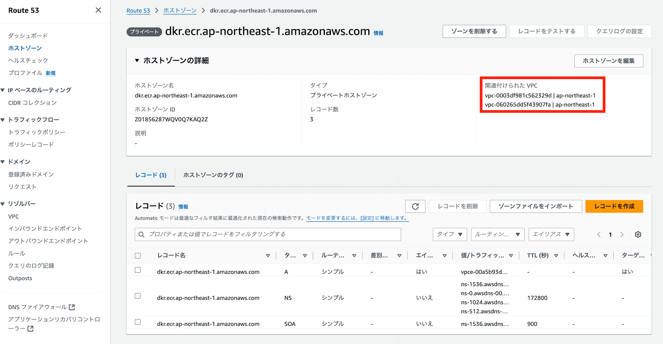663x344 pixels.
Task: Switch to ホストゾーンのタグ (0) tab
Action: (213, 175)
